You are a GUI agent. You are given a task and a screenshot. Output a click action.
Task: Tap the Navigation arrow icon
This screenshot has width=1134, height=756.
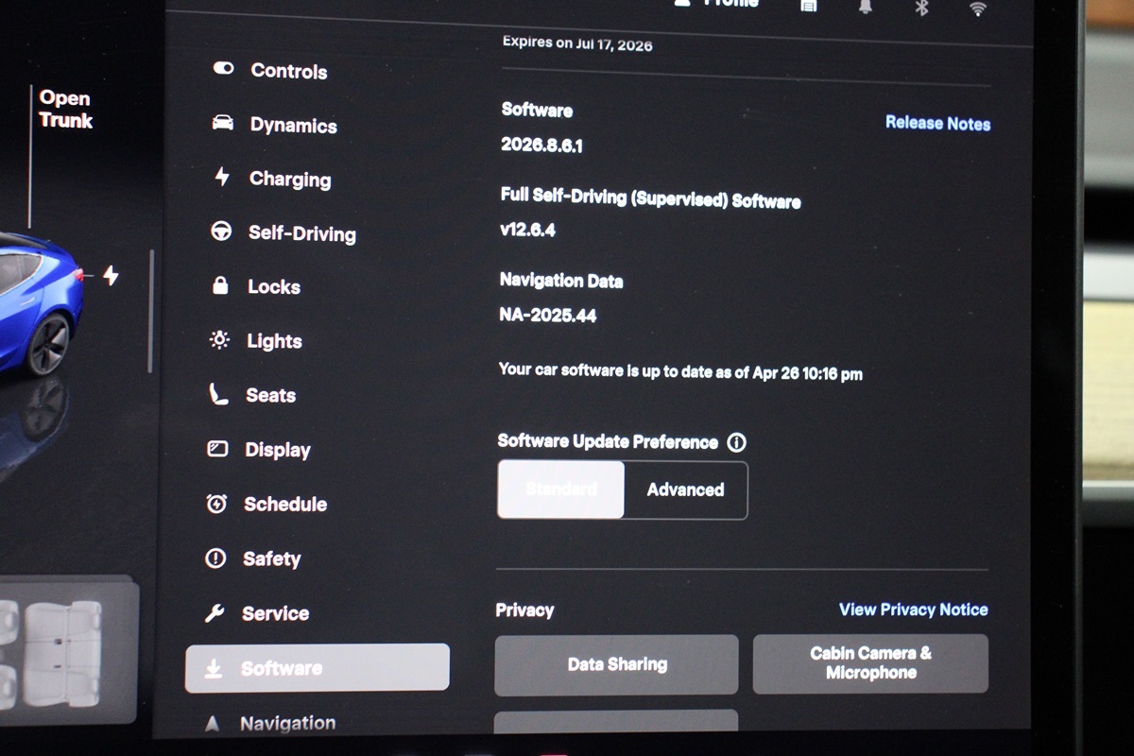pyautogui.click(x=213, y=724)
